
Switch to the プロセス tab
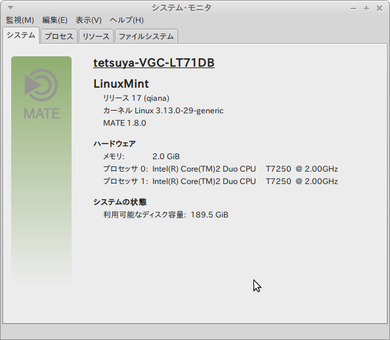pos(59,37)
